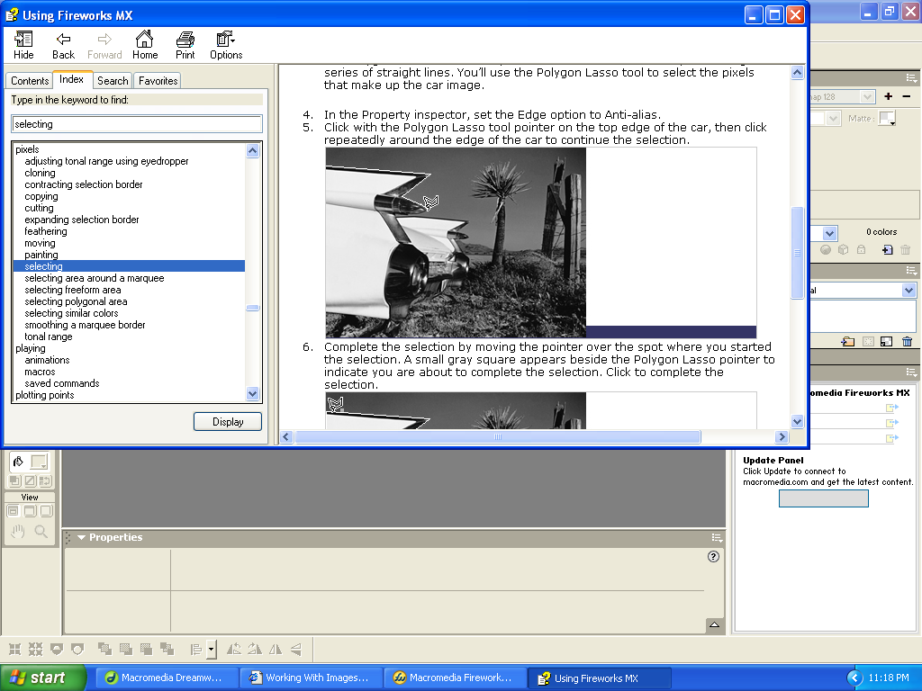922x691 pixels.
Task: Select the Paint Bucket fill color tool
Action: 19,462
